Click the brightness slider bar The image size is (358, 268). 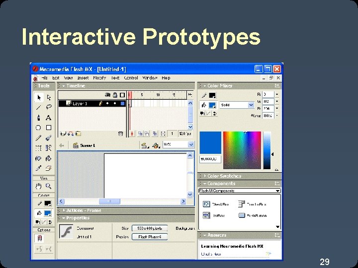pos(267,150)
